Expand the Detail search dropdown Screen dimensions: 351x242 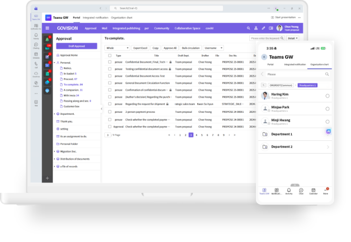[292, 38]
